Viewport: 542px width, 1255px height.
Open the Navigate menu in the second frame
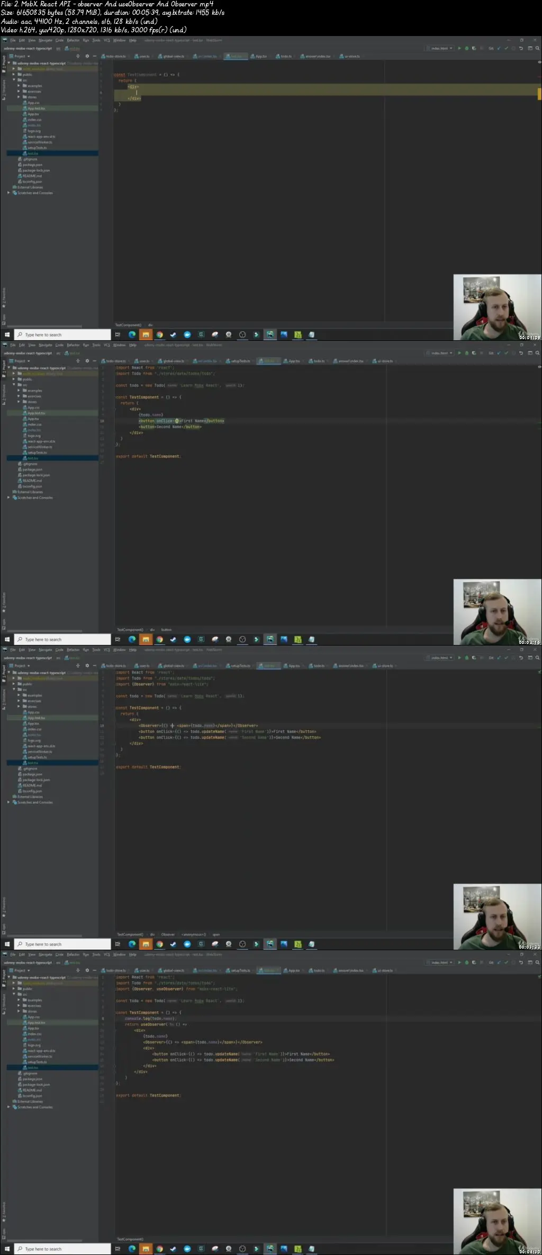pyautogui.click(x=46, y=345)
